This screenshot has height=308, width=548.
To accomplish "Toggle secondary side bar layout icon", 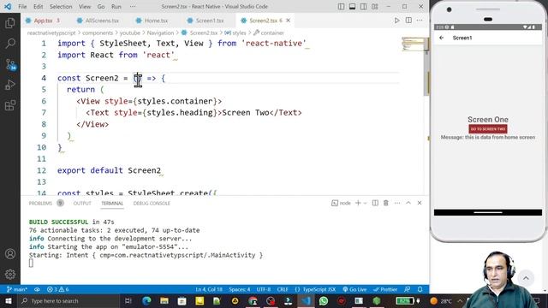I will tap(363, 6).
